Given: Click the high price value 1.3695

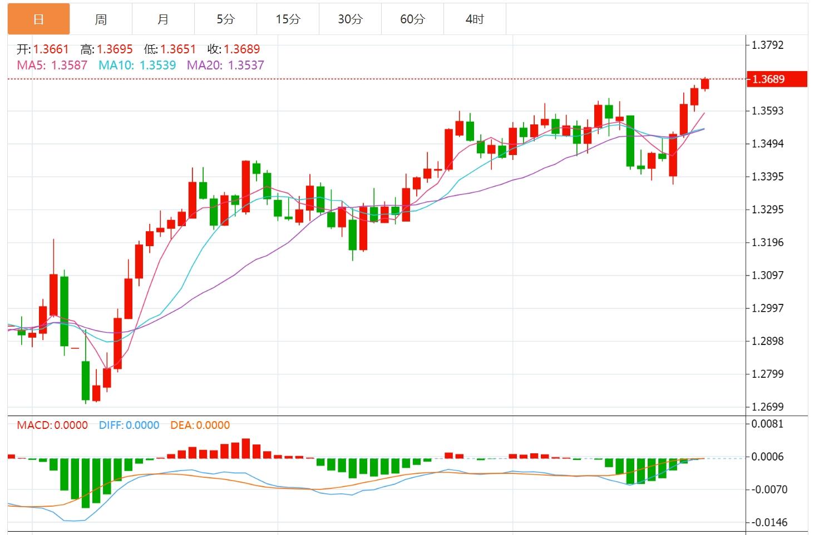Looking at the screenshot, I should point(115,49).
